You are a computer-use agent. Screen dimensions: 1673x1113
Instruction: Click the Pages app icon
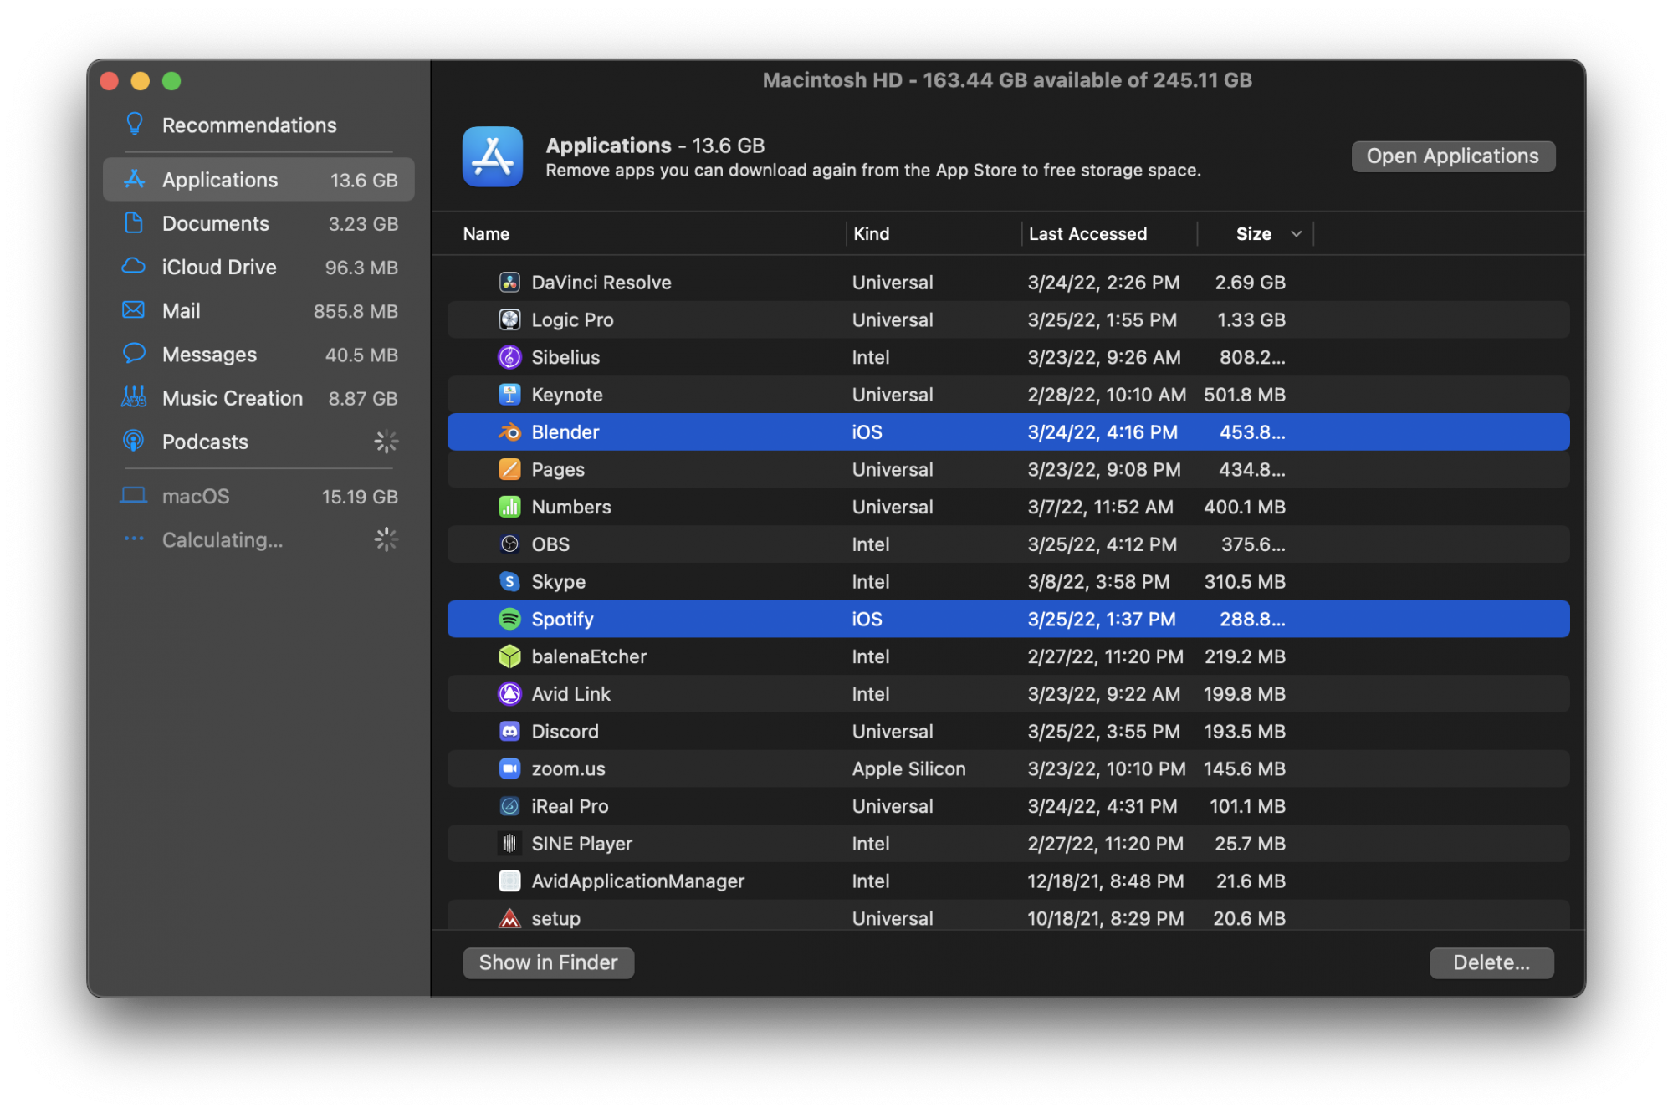tap(509, 469)
